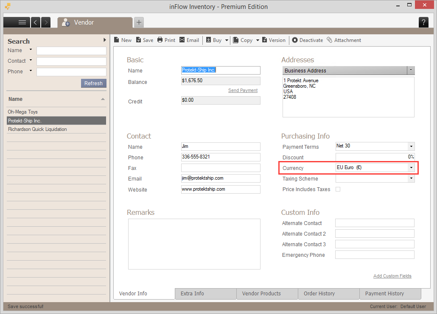The width and height of the screenshot is (437, 314).
Task: Email the vendor
Action: click(189, 40)
